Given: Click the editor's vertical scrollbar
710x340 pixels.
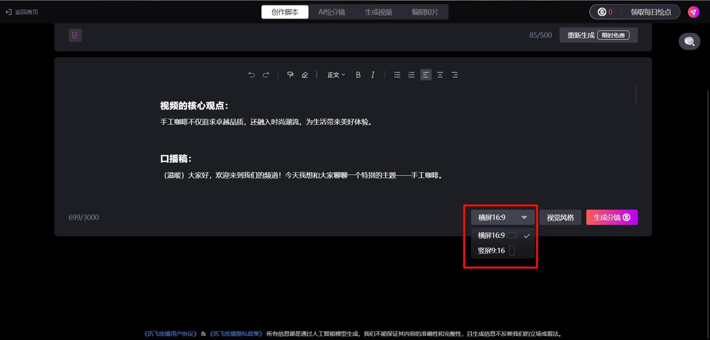Looking at the screenshot, I should click(636, 95).
